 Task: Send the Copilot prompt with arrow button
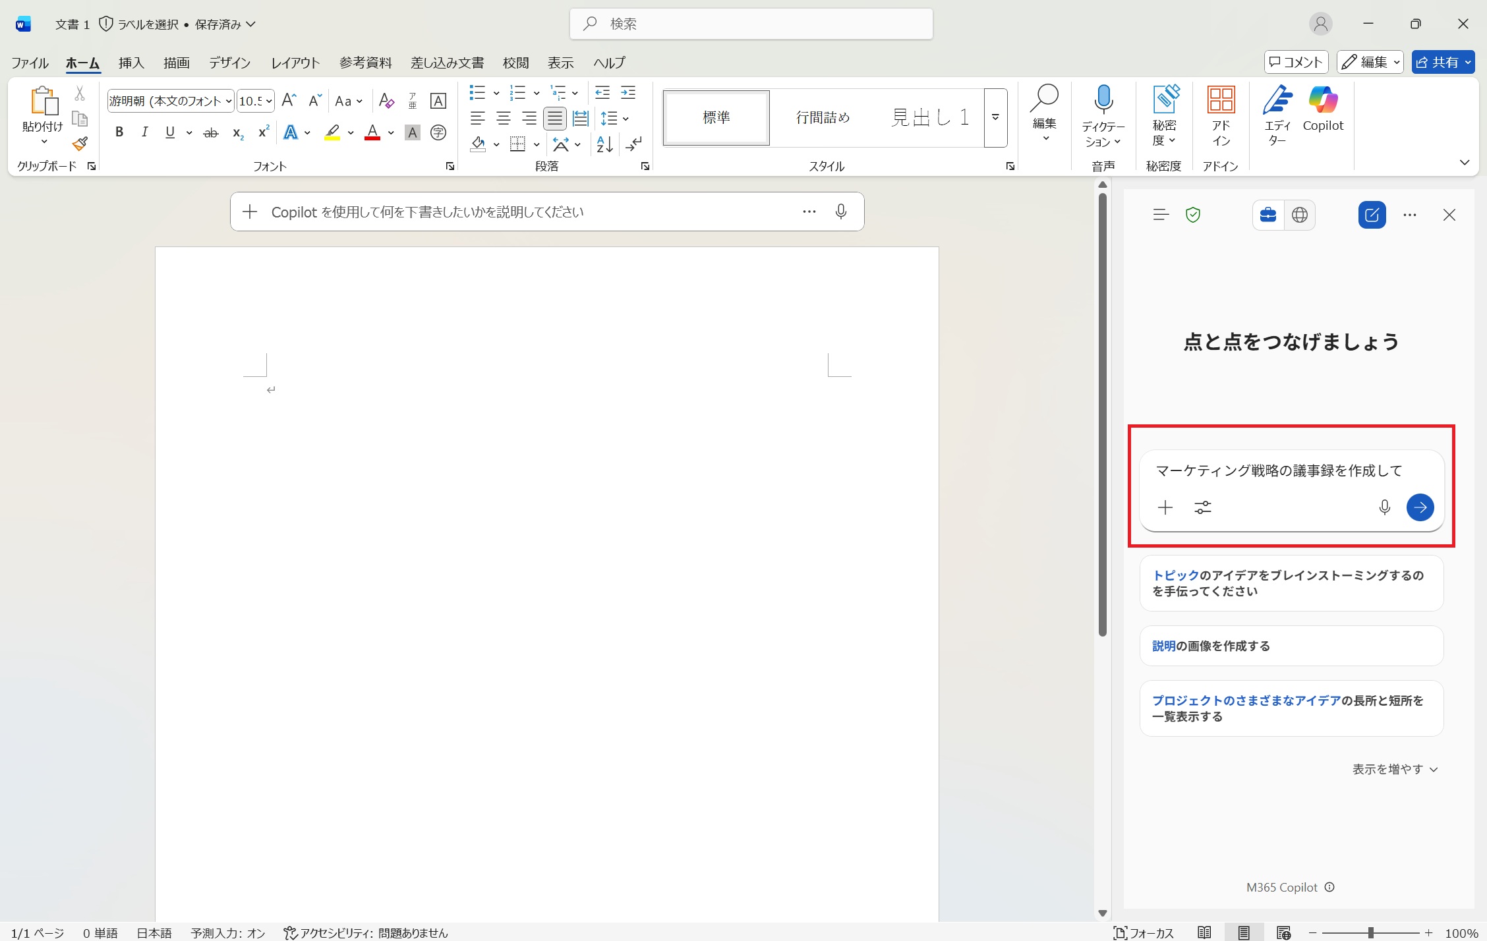pos(1420,507)
